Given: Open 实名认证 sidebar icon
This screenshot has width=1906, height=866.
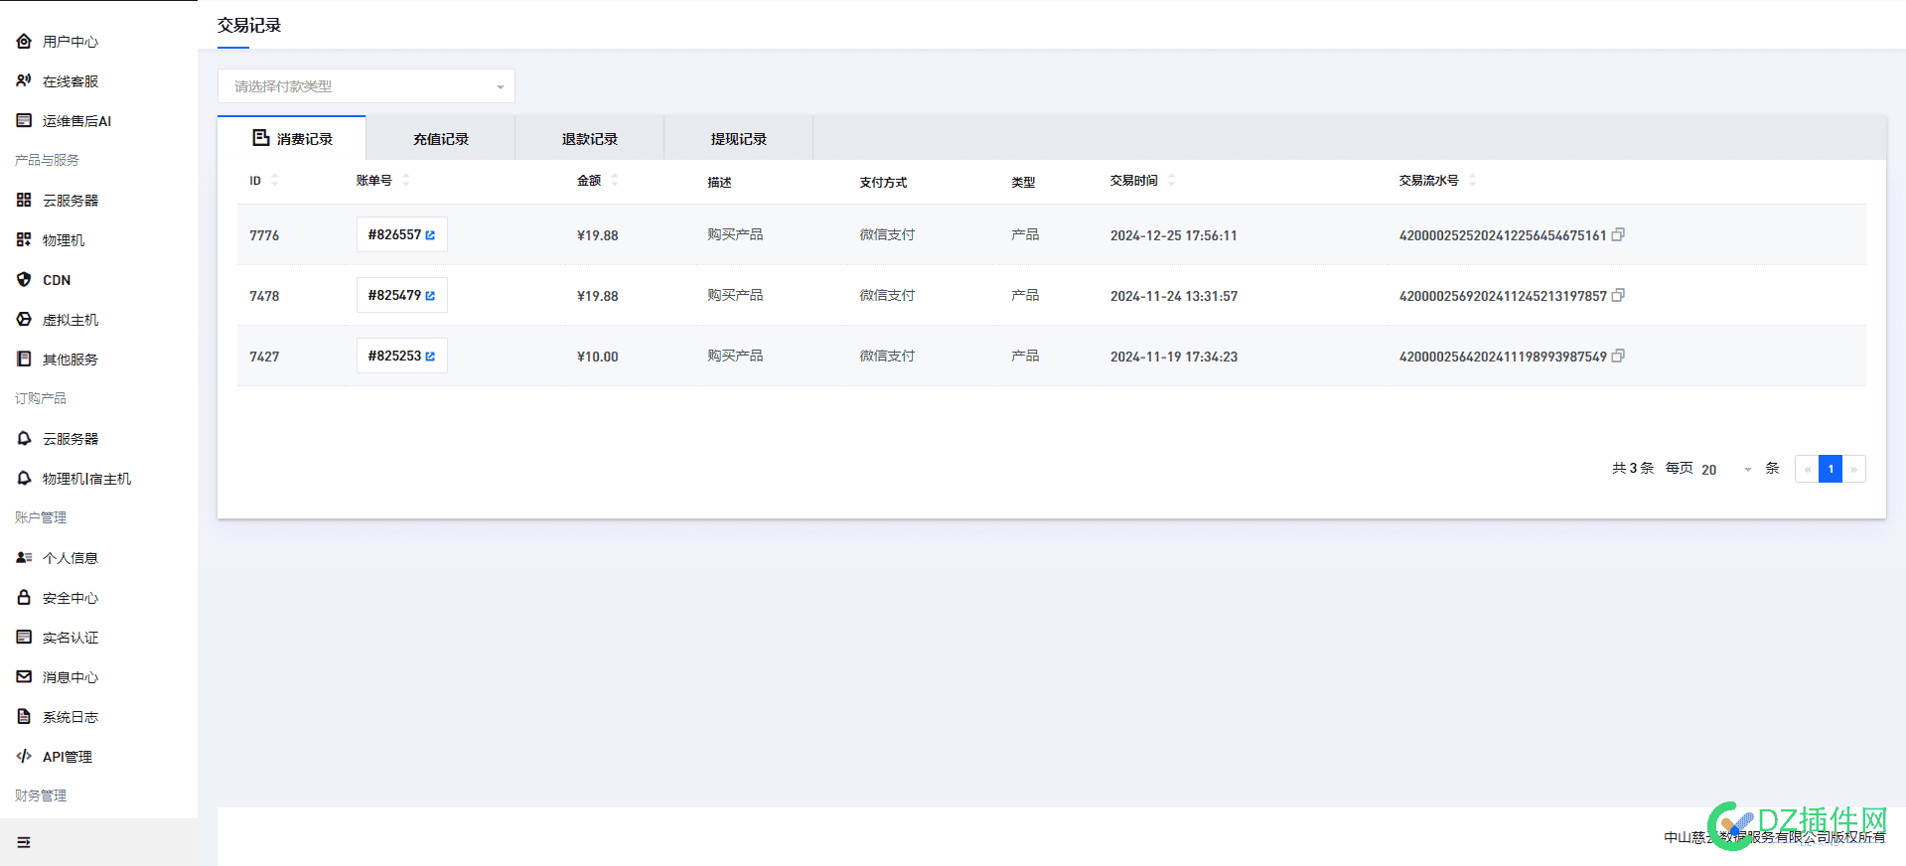Looking at the screenshot, I should tap(24, 637).
